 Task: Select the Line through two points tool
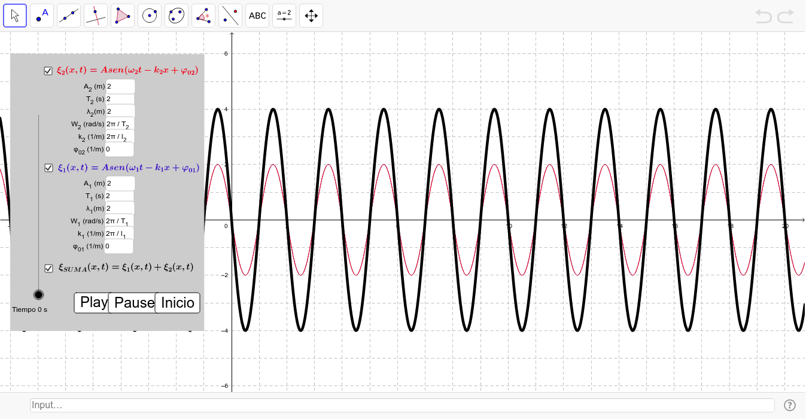click(69, 16)
